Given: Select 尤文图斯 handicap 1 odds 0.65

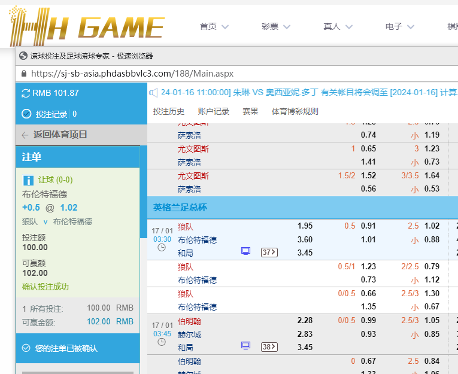Looking at the screenshot, I should click(368, 149).
